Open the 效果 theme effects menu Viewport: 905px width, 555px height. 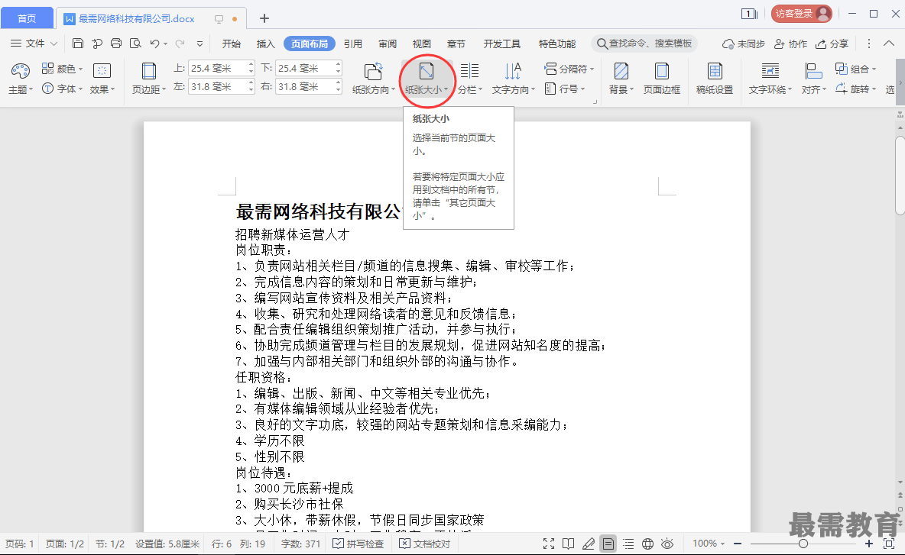click(102, 79)
